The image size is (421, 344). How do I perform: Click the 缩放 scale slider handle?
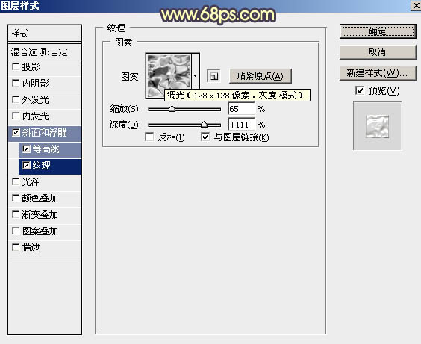(x=172, y=109)
